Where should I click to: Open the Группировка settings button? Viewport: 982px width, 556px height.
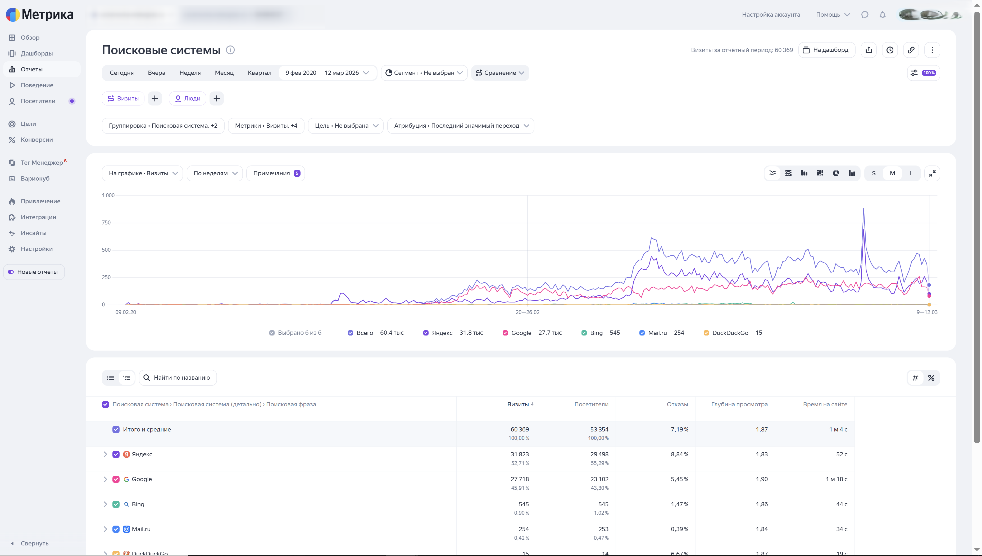pyautogui.click(x=163, y=126)
